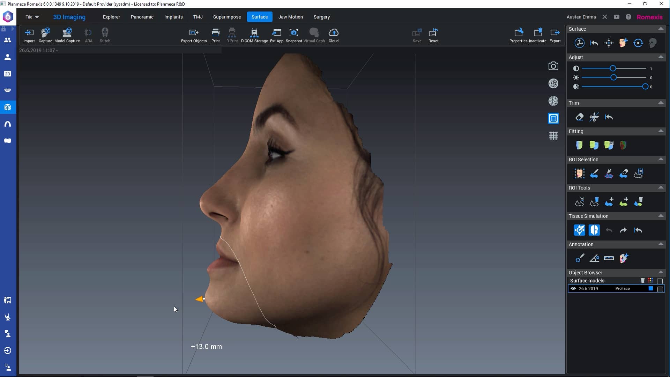Pick the ruler measurement tool in Annotation panel
This screenshot has width=670, height=377.
609,258
